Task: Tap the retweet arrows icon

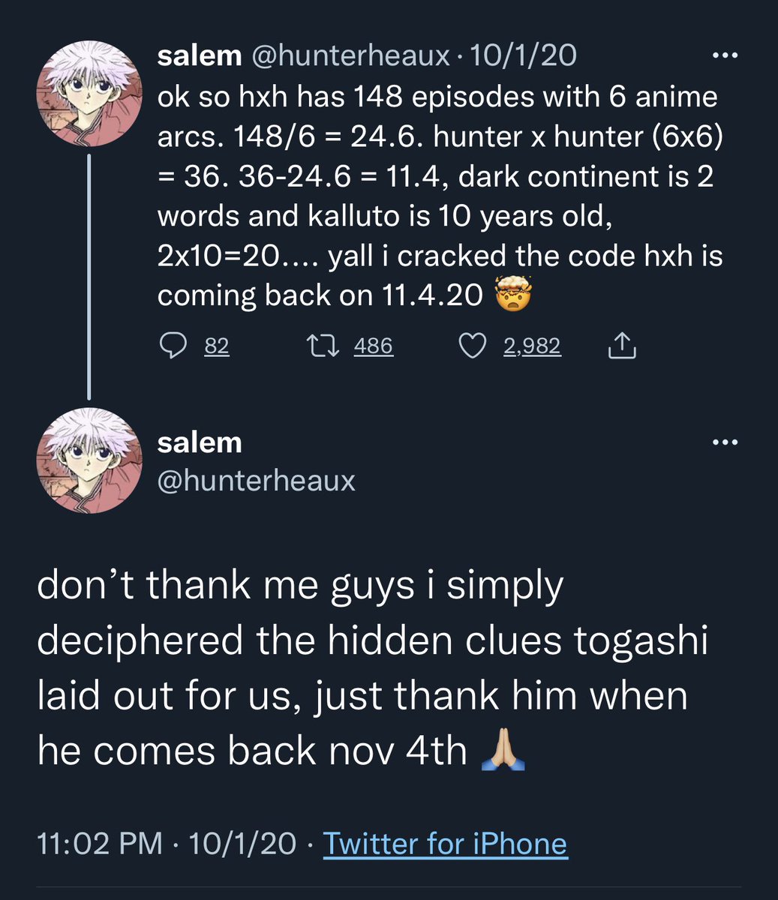Action: [x=324, y=346]
